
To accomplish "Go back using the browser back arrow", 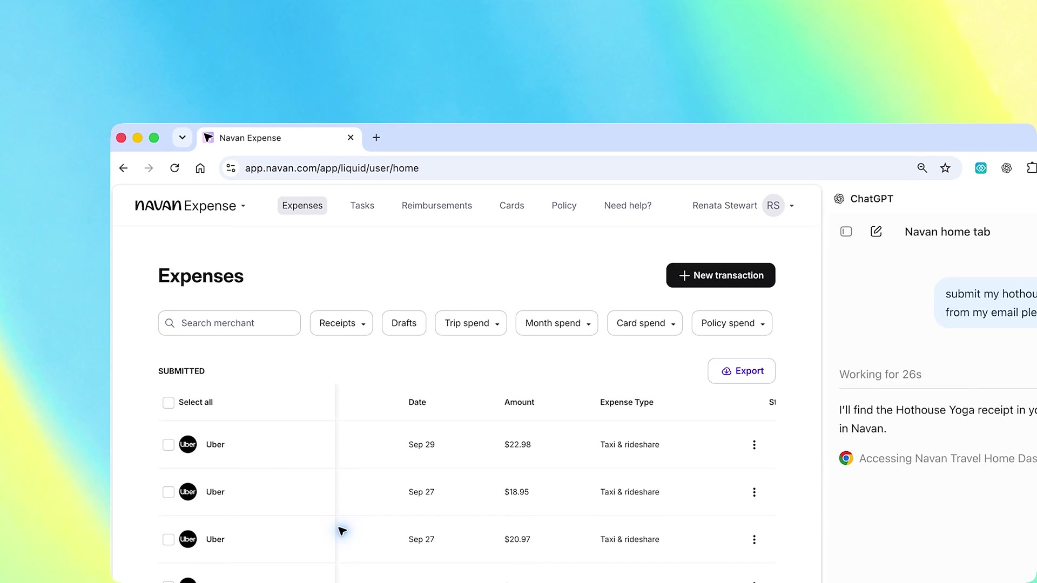I will point(123,168).
